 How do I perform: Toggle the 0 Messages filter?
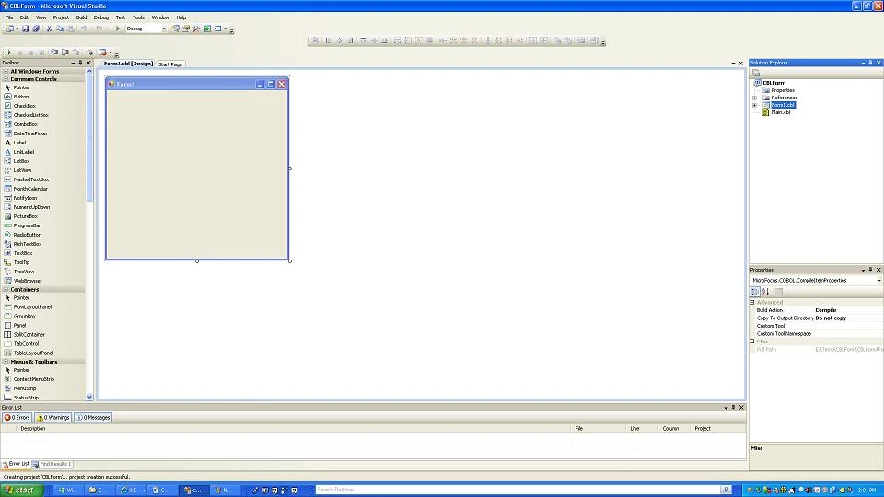click(x=93, y=418)
